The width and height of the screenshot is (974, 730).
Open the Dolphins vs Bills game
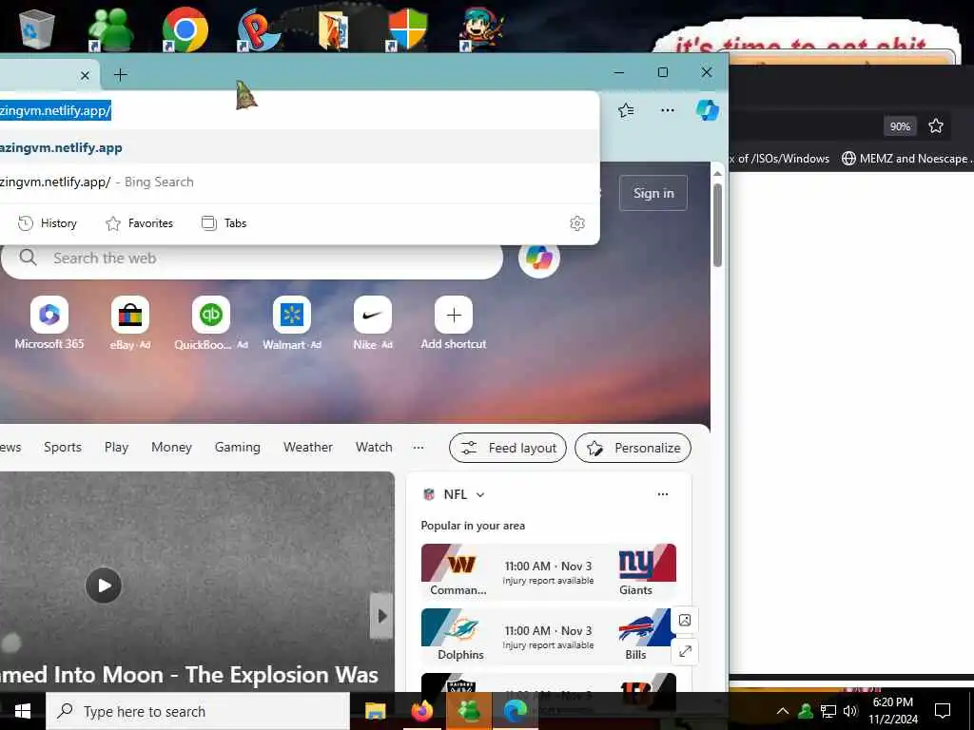click(549, 636)
